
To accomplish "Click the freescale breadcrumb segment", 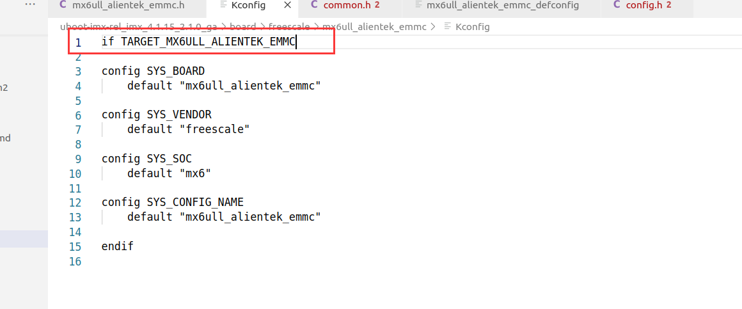I will 289,27.
